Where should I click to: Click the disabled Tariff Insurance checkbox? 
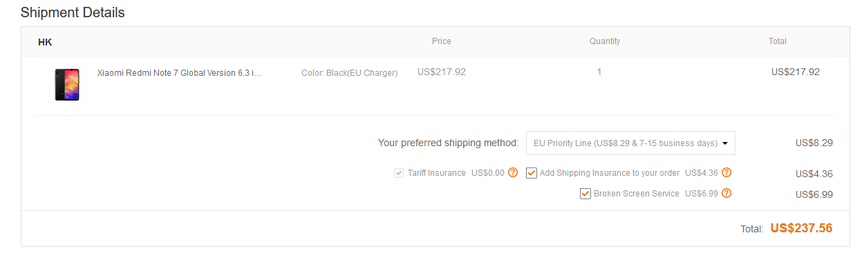click(399, 173)
